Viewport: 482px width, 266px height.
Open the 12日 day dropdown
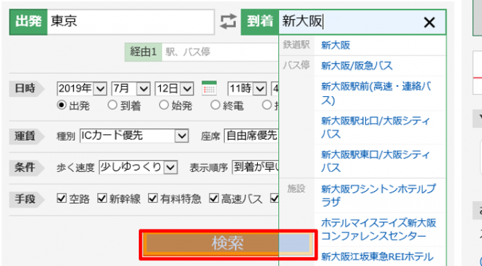(x=175, y=89)
